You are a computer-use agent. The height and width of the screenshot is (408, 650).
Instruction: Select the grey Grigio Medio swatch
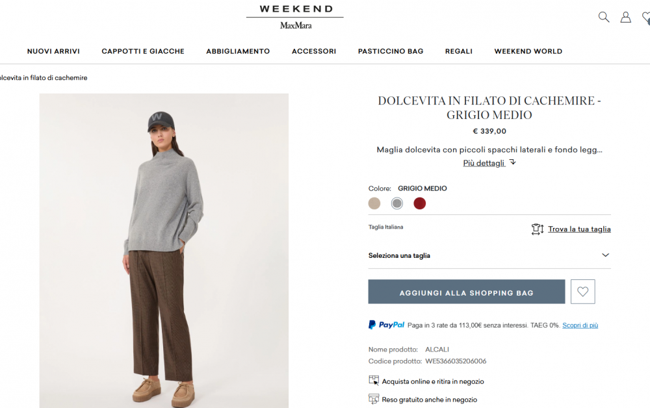click(x=397, y=203)
